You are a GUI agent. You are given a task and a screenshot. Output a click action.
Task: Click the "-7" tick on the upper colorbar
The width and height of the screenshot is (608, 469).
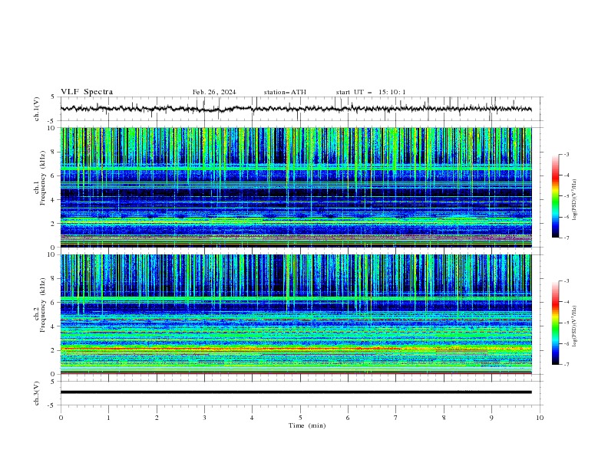(x=566, y=238)
